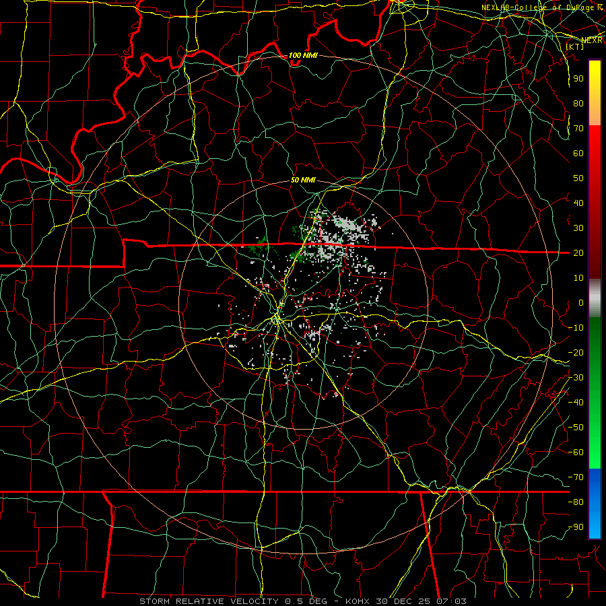Click the positive "50" scale label
Image resolution: width=606 pixels, height=606 pixels.
coord(578,178)
